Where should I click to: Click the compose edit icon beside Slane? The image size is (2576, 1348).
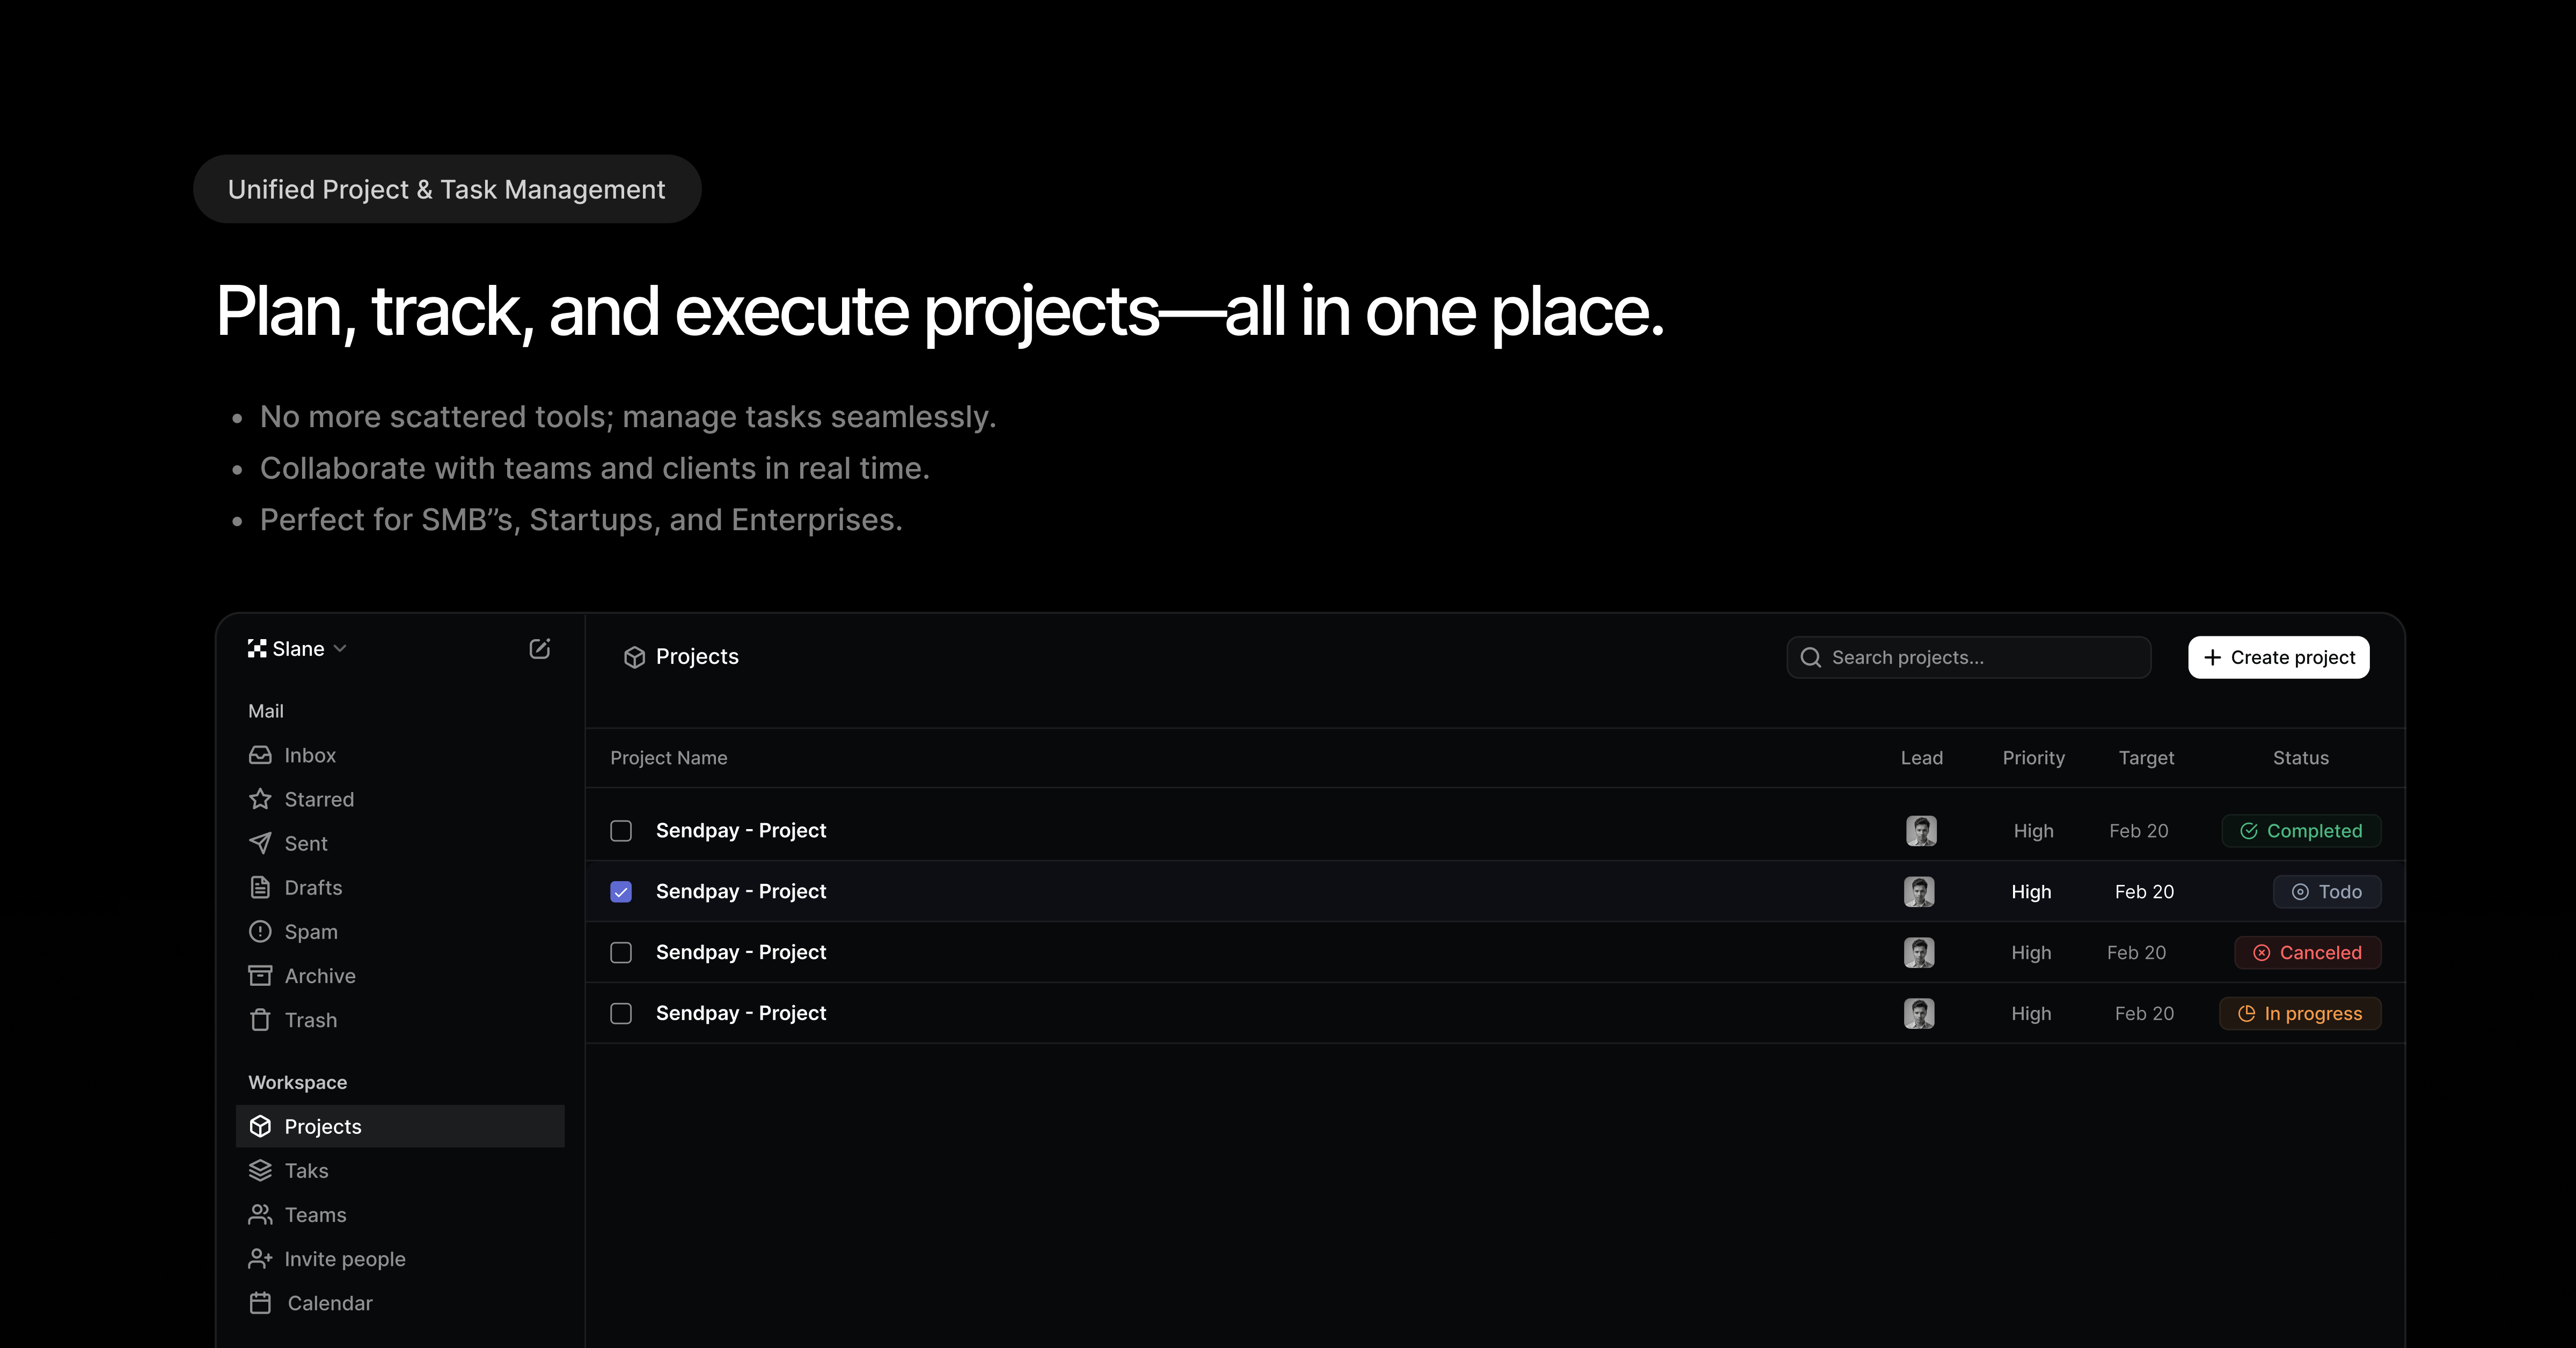point(539,649)
